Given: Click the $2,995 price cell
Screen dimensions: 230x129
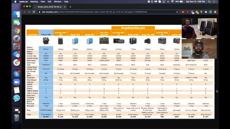Looking at the screenshot, I should click(104, 117).
